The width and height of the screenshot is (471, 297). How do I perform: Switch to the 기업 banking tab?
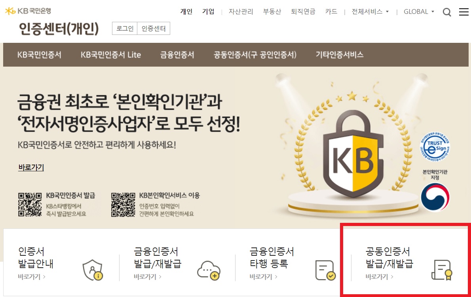click(x=208, y=11)
